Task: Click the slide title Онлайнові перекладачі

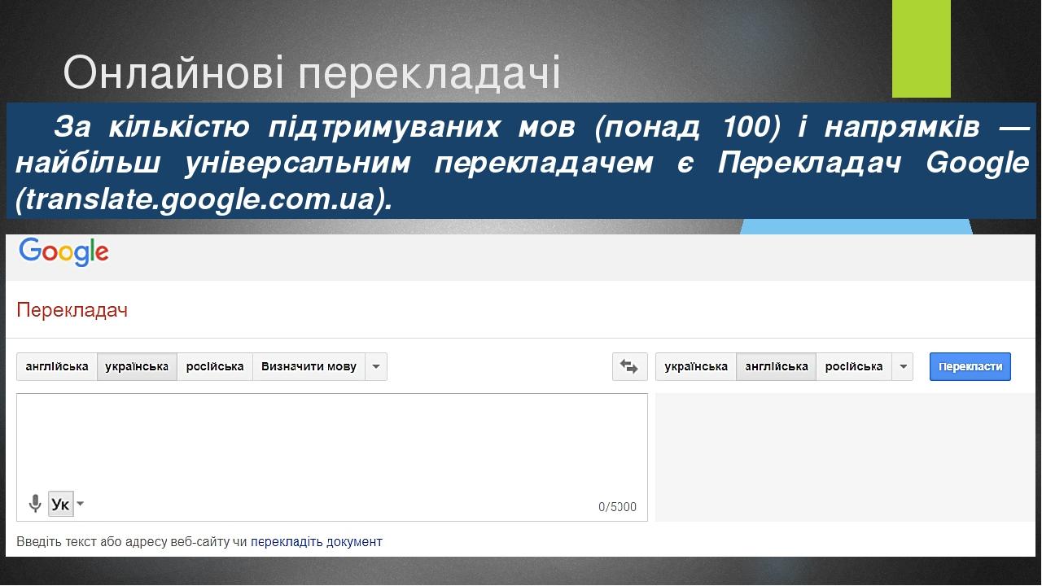Action: point(312,72)
